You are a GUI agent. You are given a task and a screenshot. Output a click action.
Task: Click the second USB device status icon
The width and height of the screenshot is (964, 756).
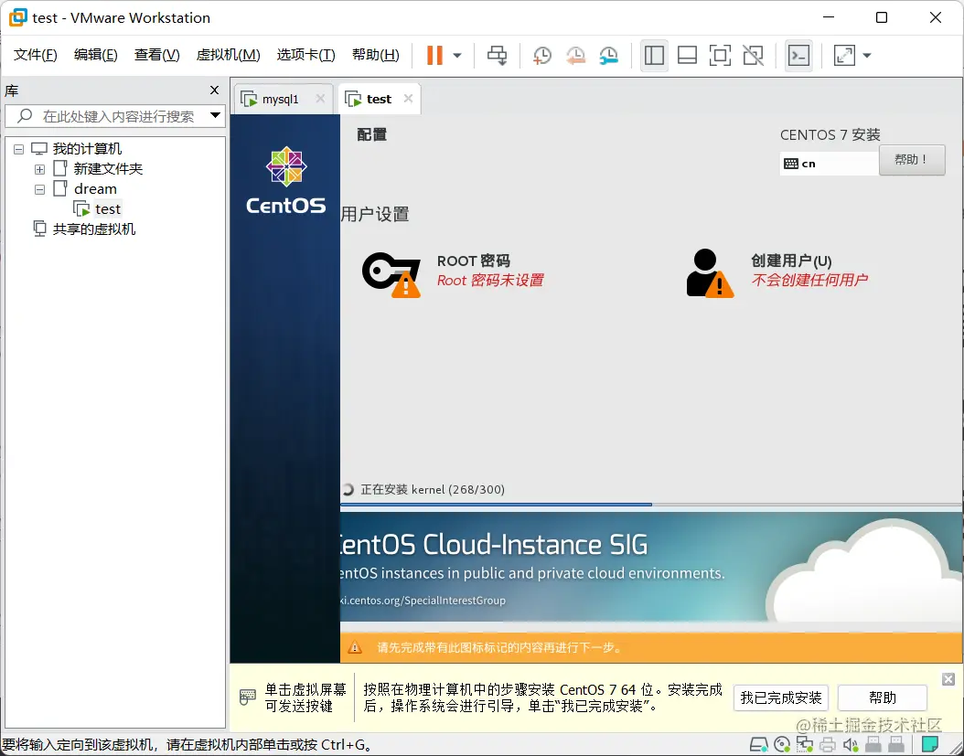(896, 746)
